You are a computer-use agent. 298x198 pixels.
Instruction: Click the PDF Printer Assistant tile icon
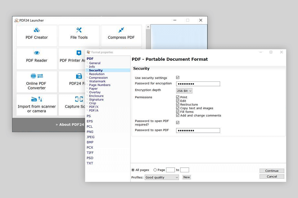click(x=79, y=53)
